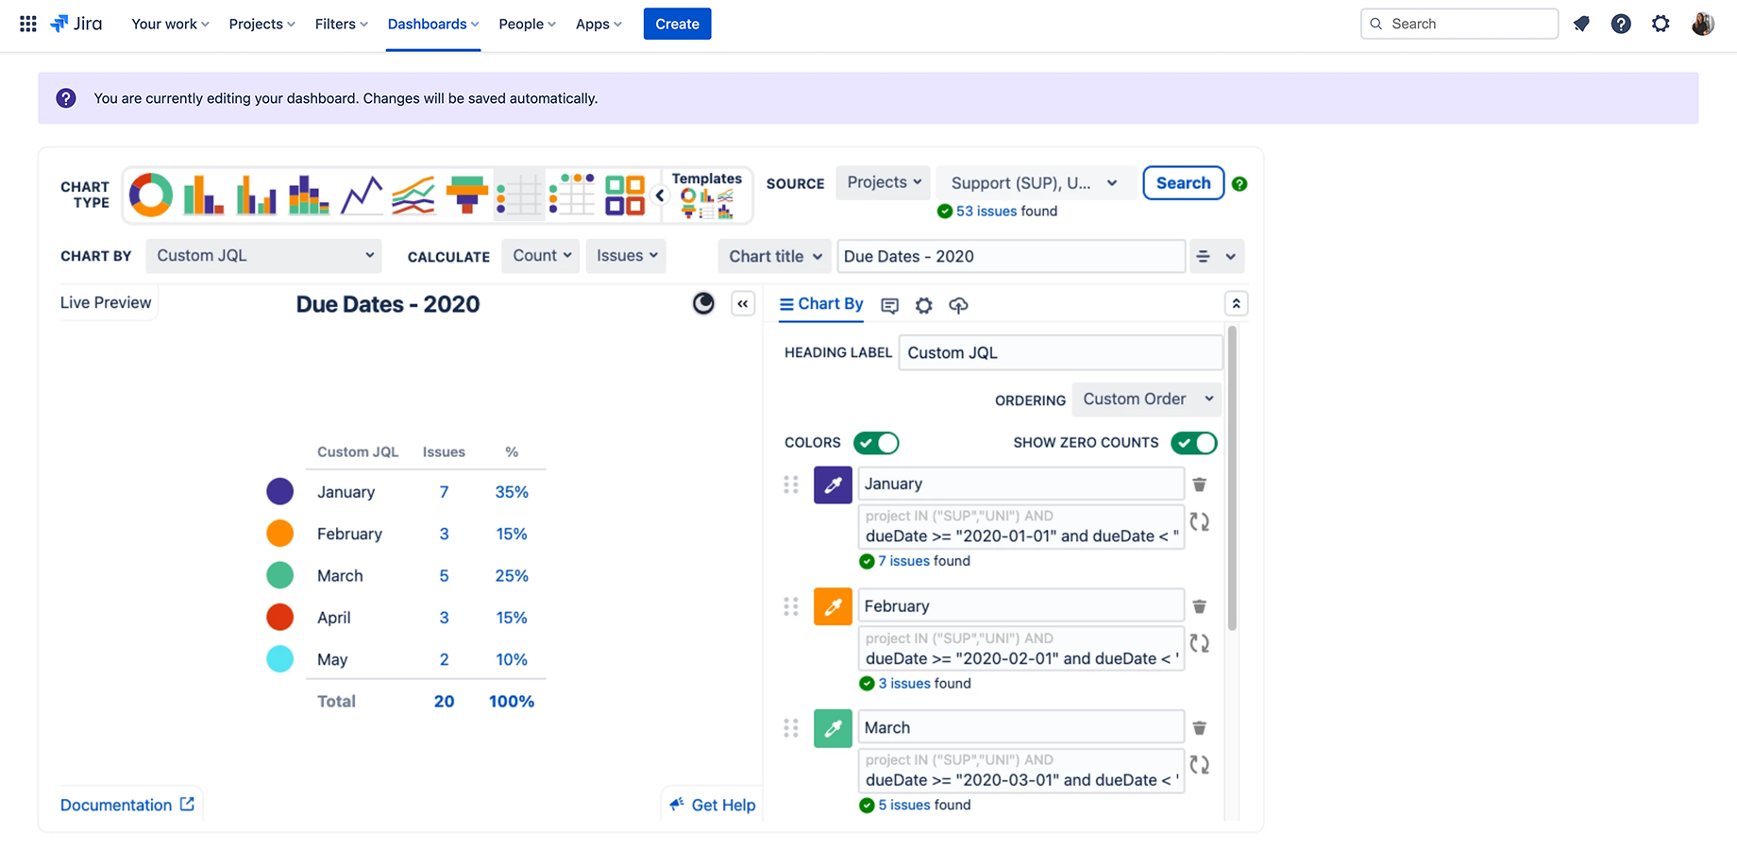Select the donut chart type
The height and width of the screenshot is (850, 1737).
click(x=150, y=195)
